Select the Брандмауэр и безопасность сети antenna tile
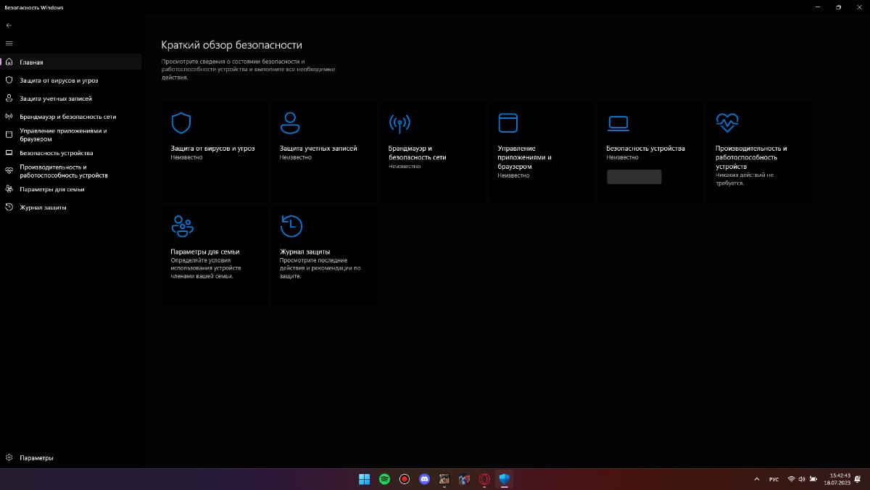The image size is (870, 490). point(399,123)
